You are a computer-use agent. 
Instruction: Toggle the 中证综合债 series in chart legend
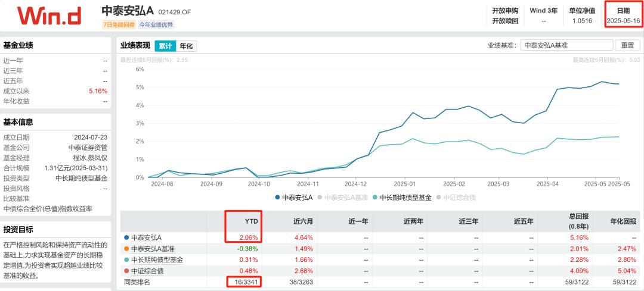[x=456, y=198]
